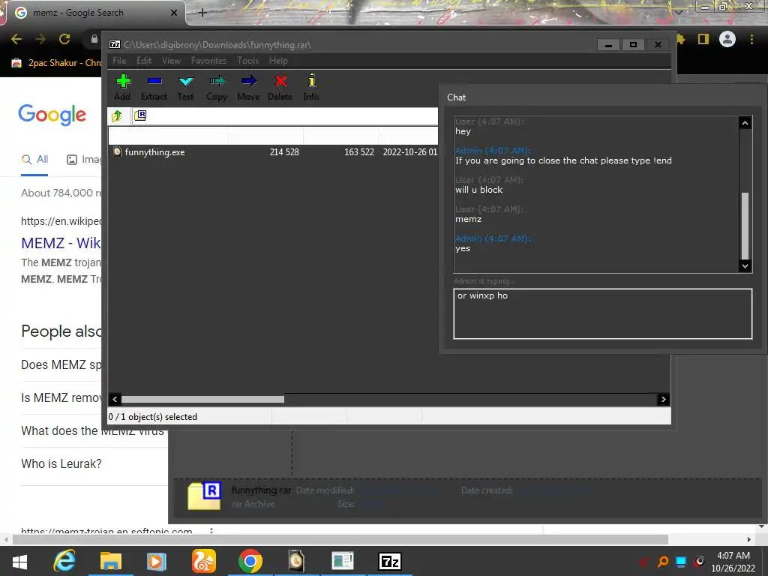This screenshot has height=576, width=768.
Task: Switch to Images search tab
Action: pyautogui.click(x=84, y=159)
